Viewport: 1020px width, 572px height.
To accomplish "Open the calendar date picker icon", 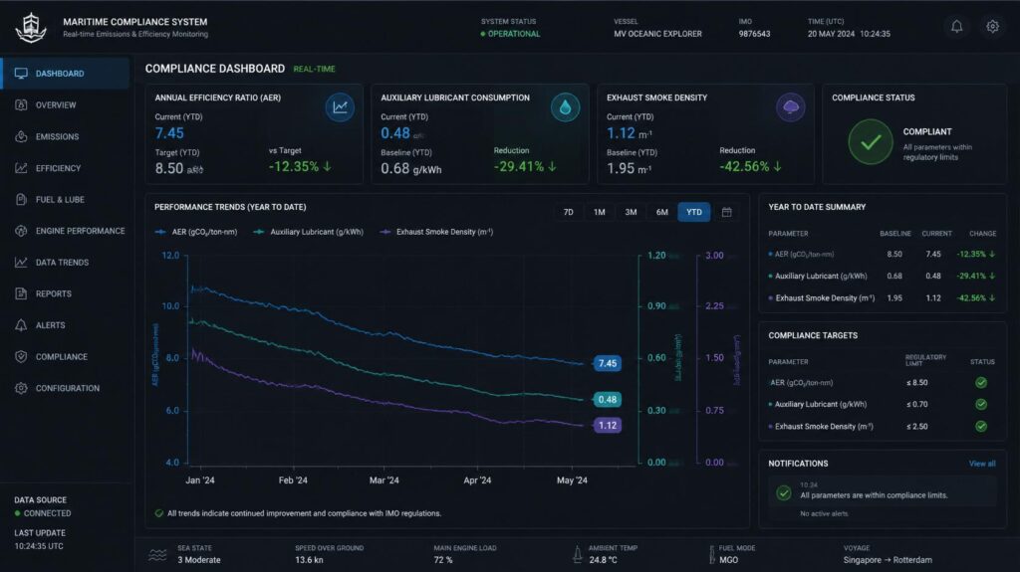I will 726,212.
